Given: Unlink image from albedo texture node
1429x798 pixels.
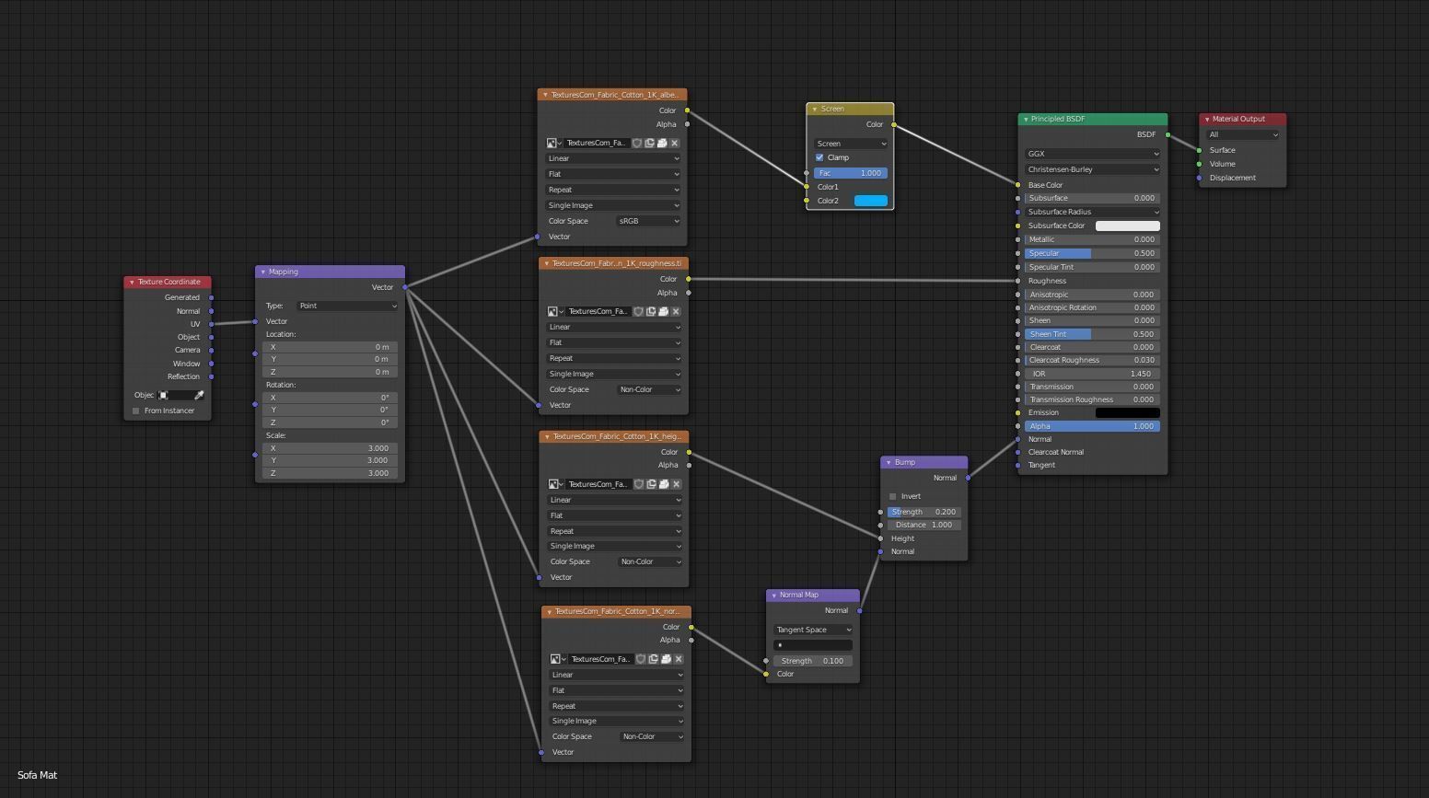Looking at the screenshot, I should tap(675, 143).
